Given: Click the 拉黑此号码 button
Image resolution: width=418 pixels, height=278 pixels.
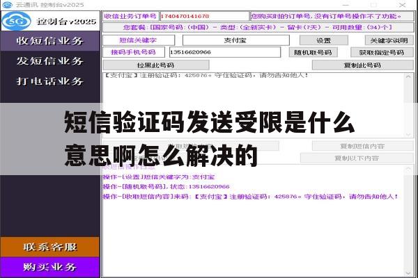Looking at the screenshot, I should [156, 65].
